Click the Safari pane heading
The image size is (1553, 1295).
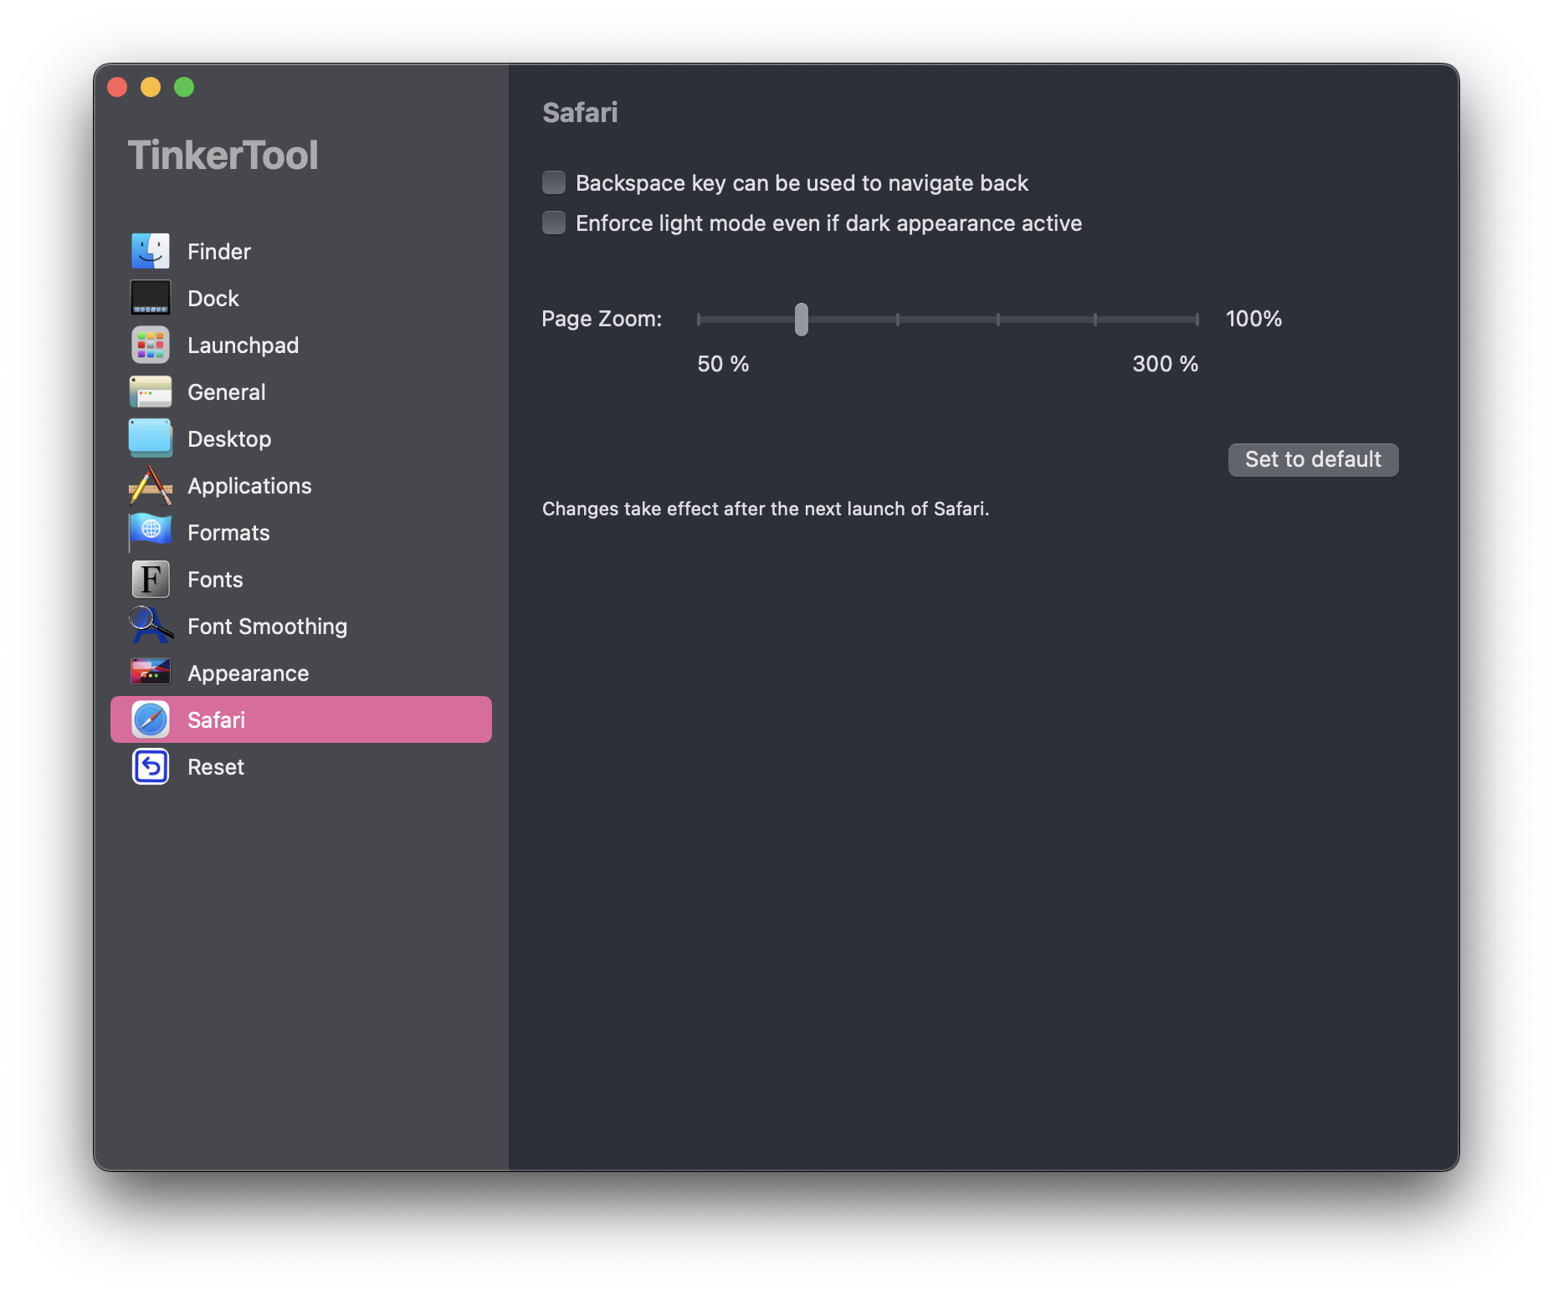580,112
